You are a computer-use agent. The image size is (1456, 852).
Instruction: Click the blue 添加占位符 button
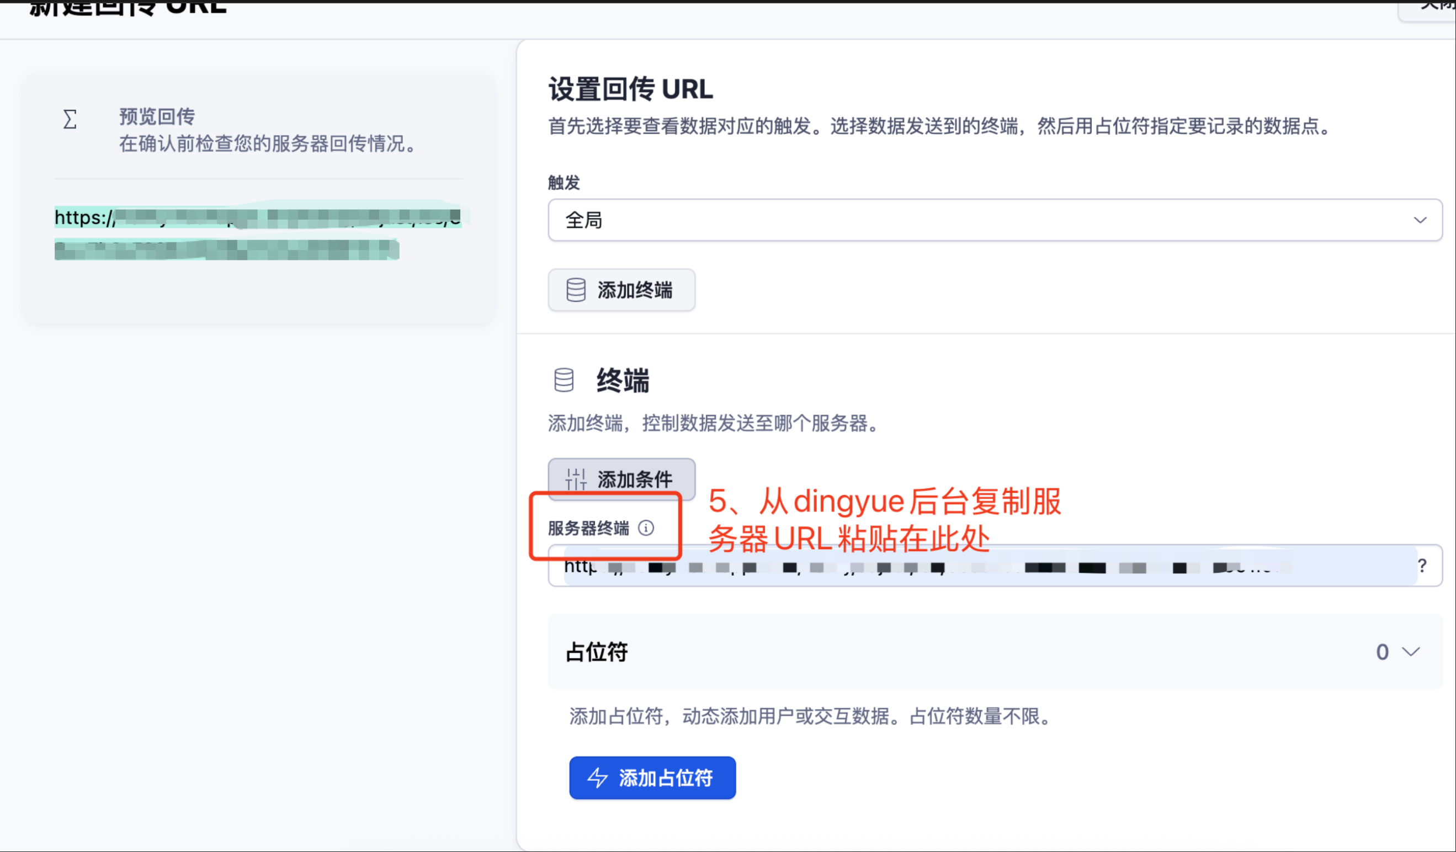652,778
